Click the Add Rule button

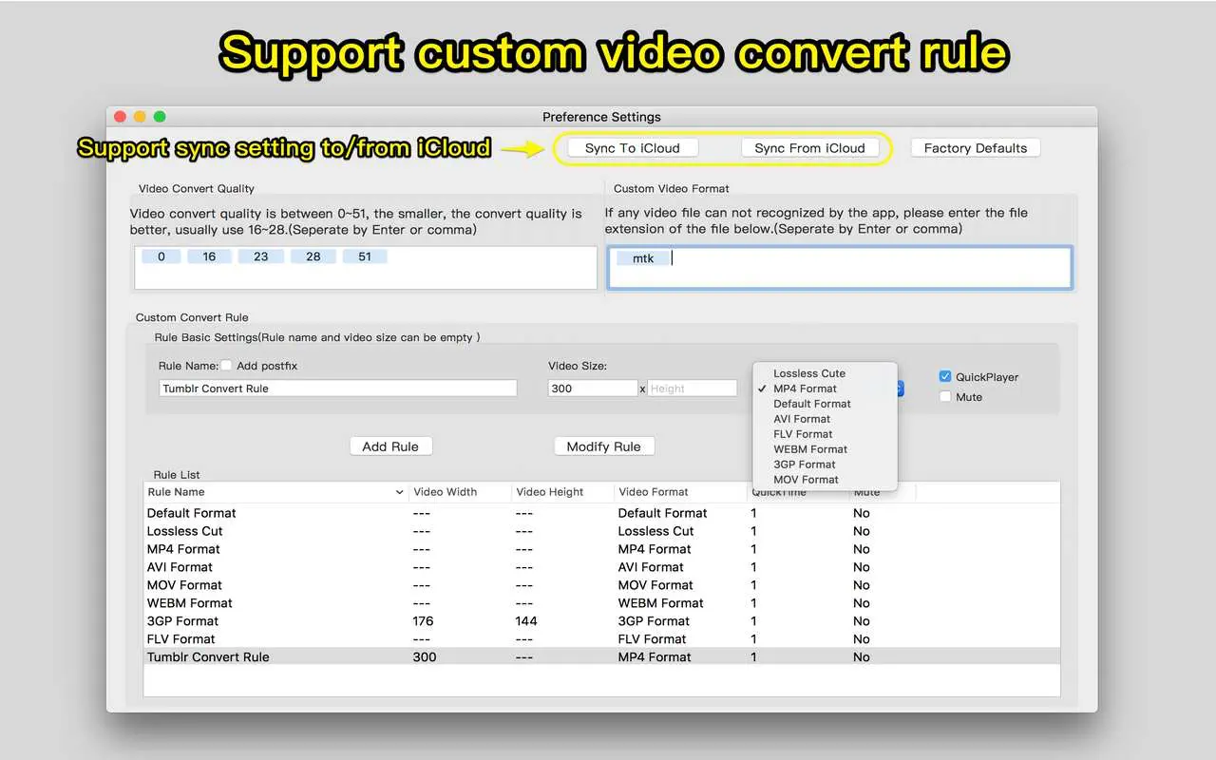[390, 446]
